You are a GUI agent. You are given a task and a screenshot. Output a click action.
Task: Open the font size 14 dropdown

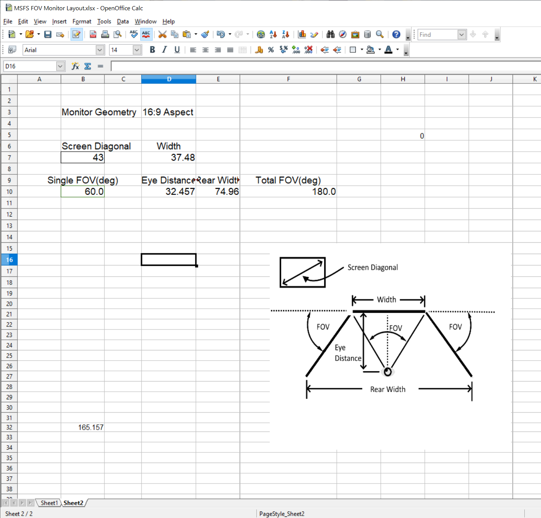click(137, 50)
